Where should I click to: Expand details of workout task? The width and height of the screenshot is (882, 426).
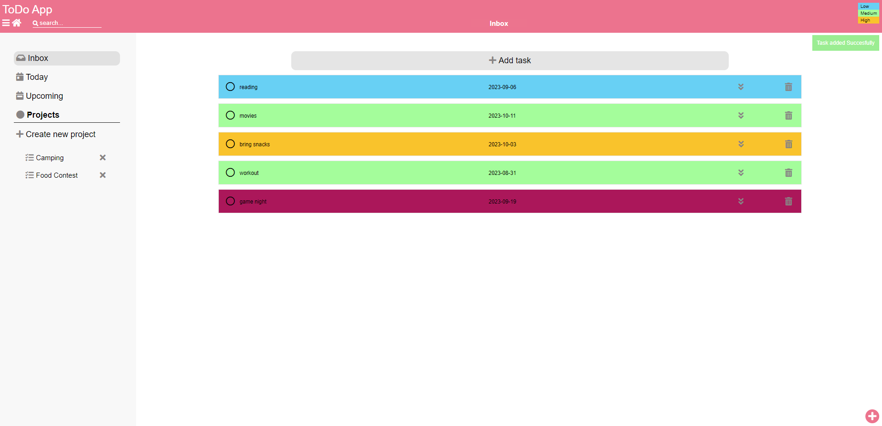741,173
